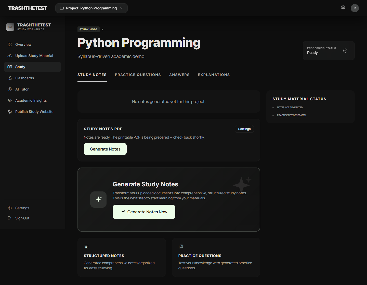Click the Study Mode badge

(88, 29)
